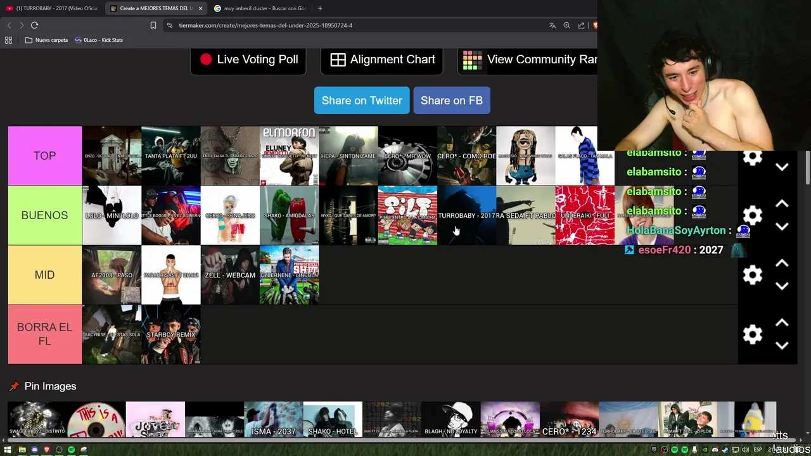
Task: Open Spotify from the taskbar
Action: pos(71,450)
